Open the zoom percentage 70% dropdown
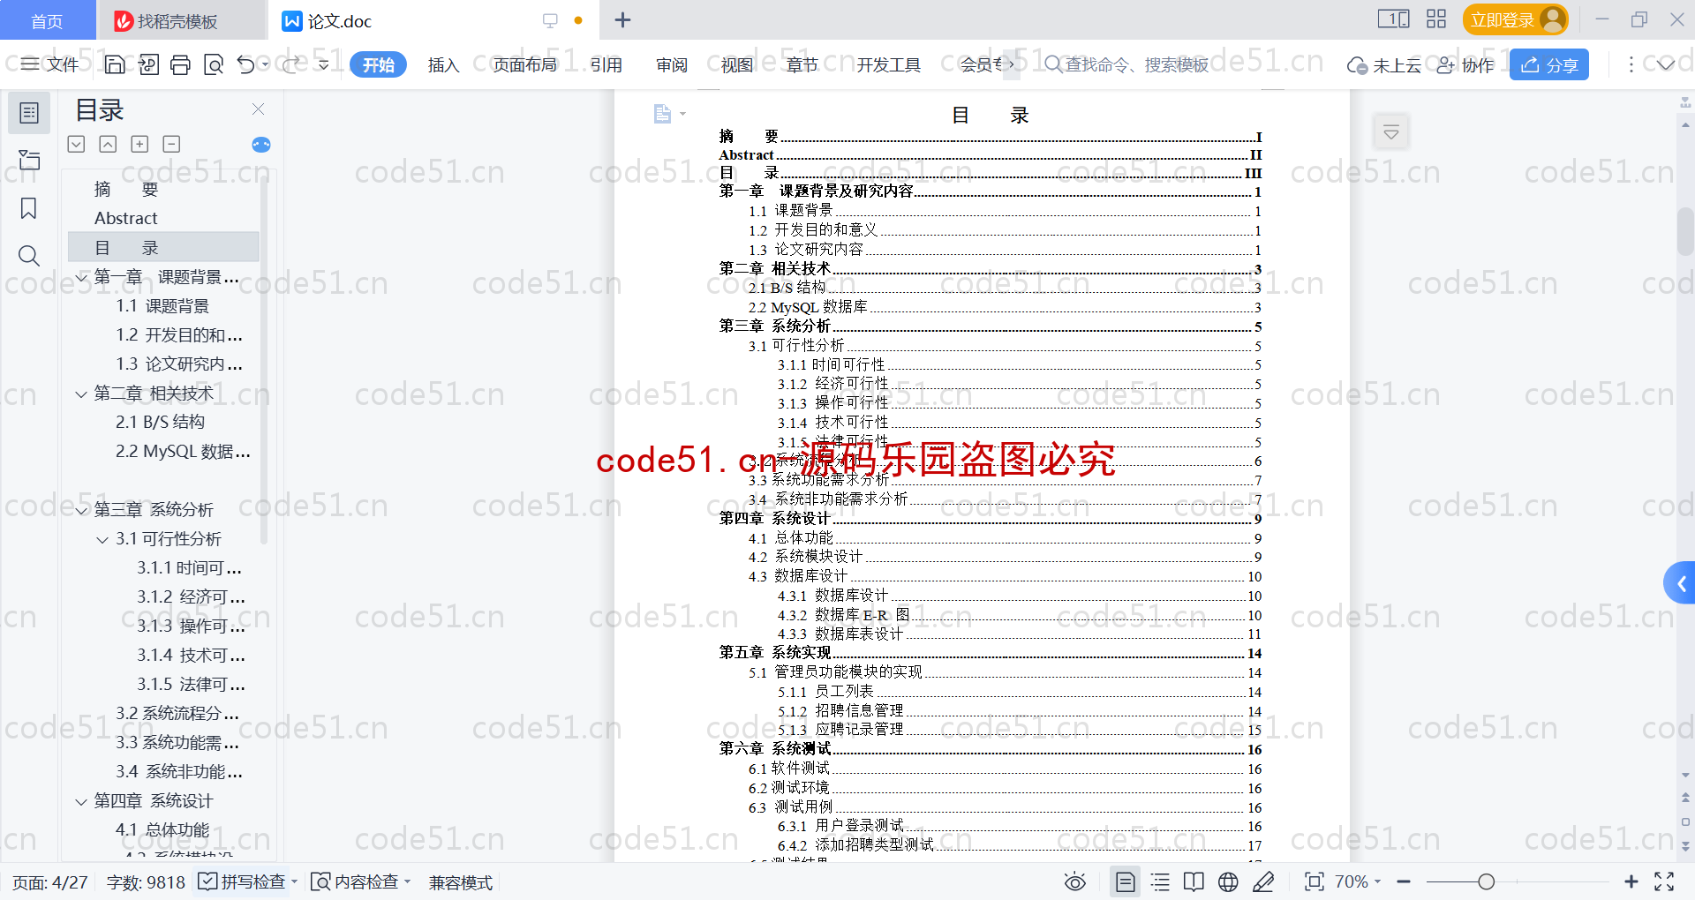 point(1358,881)
